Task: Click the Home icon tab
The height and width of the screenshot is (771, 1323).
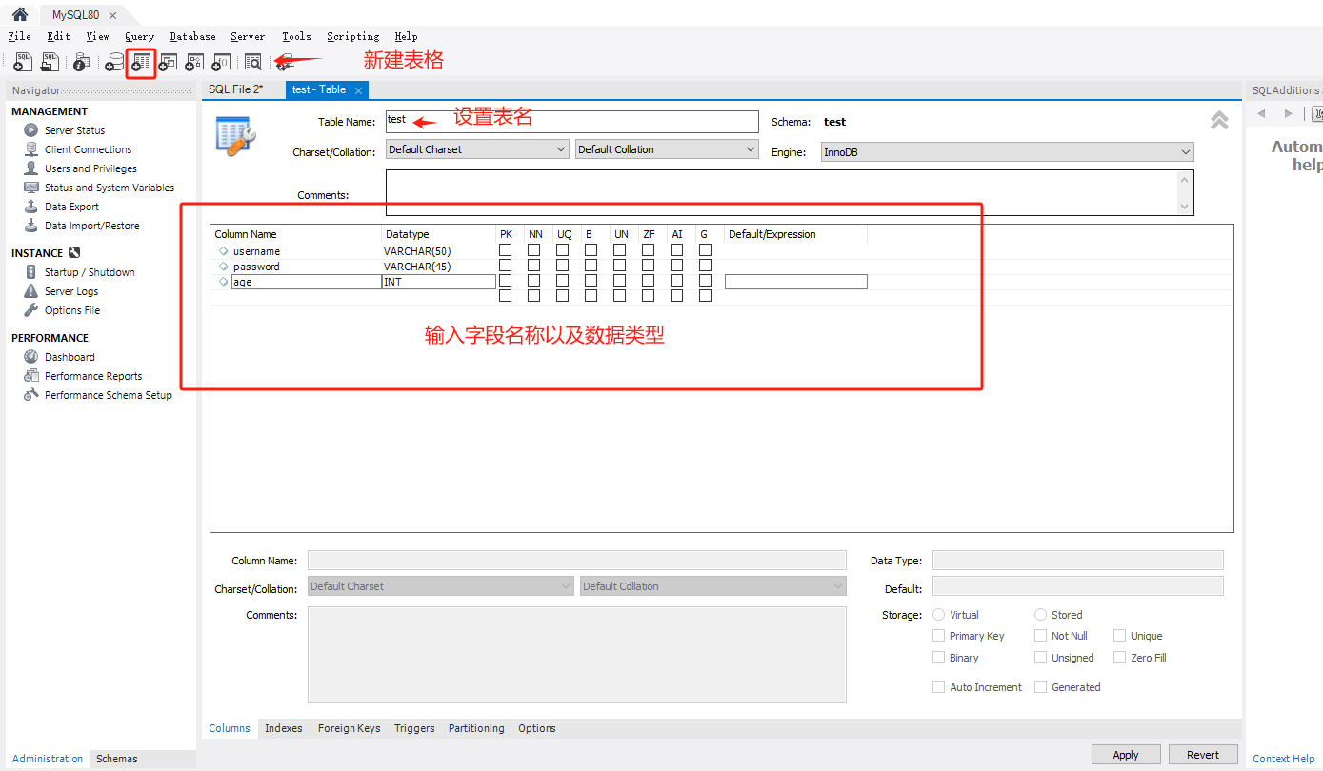Action: 19,14
